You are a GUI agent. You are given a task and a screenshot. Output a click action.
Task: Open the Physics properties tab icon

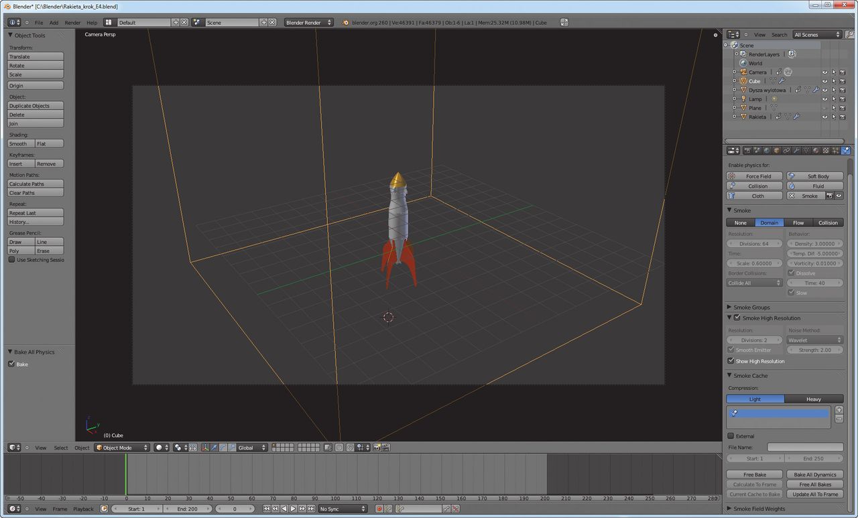tap(845, 151)
